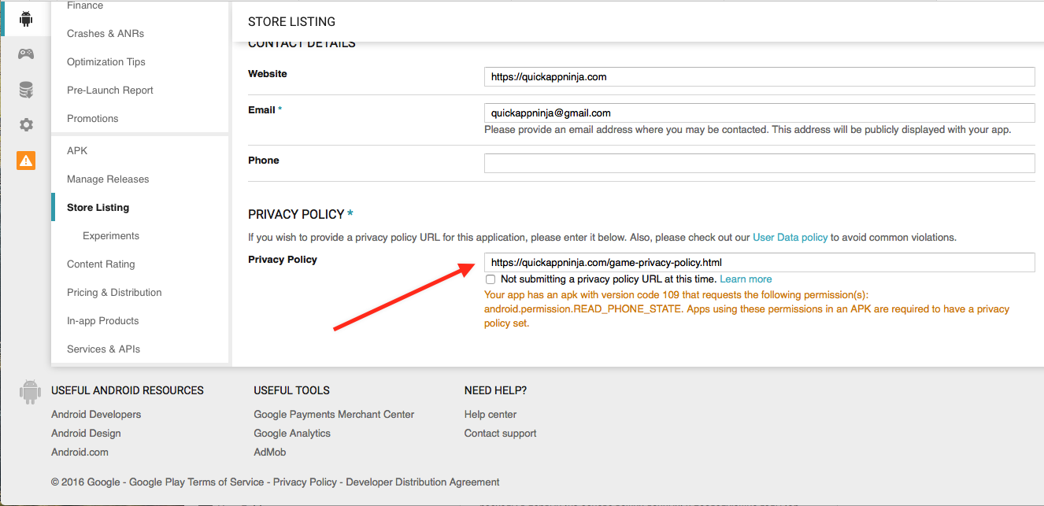Open the AdMob link
This screenshot has height=506, width=1044.
coord(269,452)
